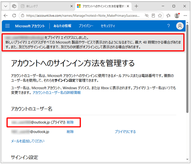This screenshot has width=191, height=164.
Task: Add page to favorites star icon
Action: pyautogui.click(x=160, y=16)
